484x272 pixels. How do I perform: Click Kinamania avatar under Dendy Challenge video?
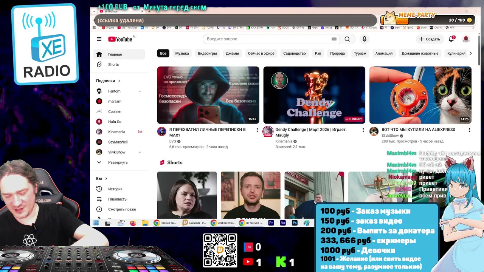coord(268,131)
